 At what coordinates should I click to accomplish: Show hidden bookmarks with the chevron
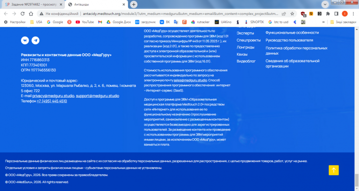click(x=323, y=22)
